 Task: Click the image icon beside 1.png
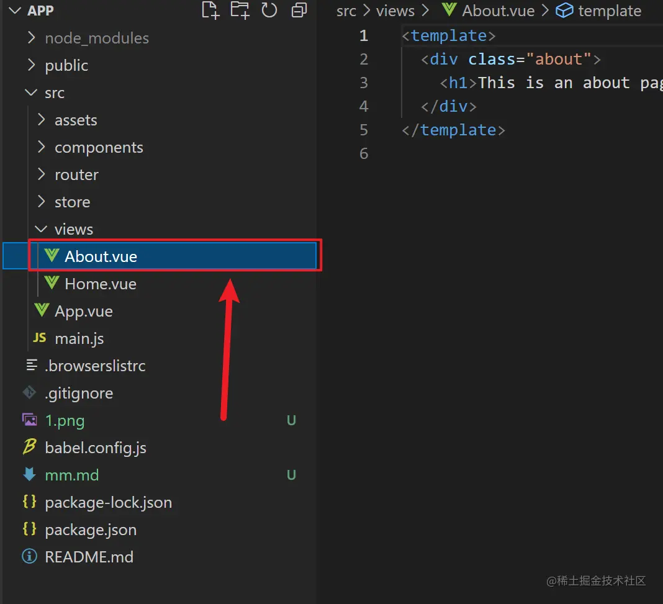29,420
